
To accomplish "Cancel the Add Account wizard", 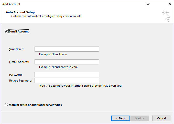I will pos(161,118).
